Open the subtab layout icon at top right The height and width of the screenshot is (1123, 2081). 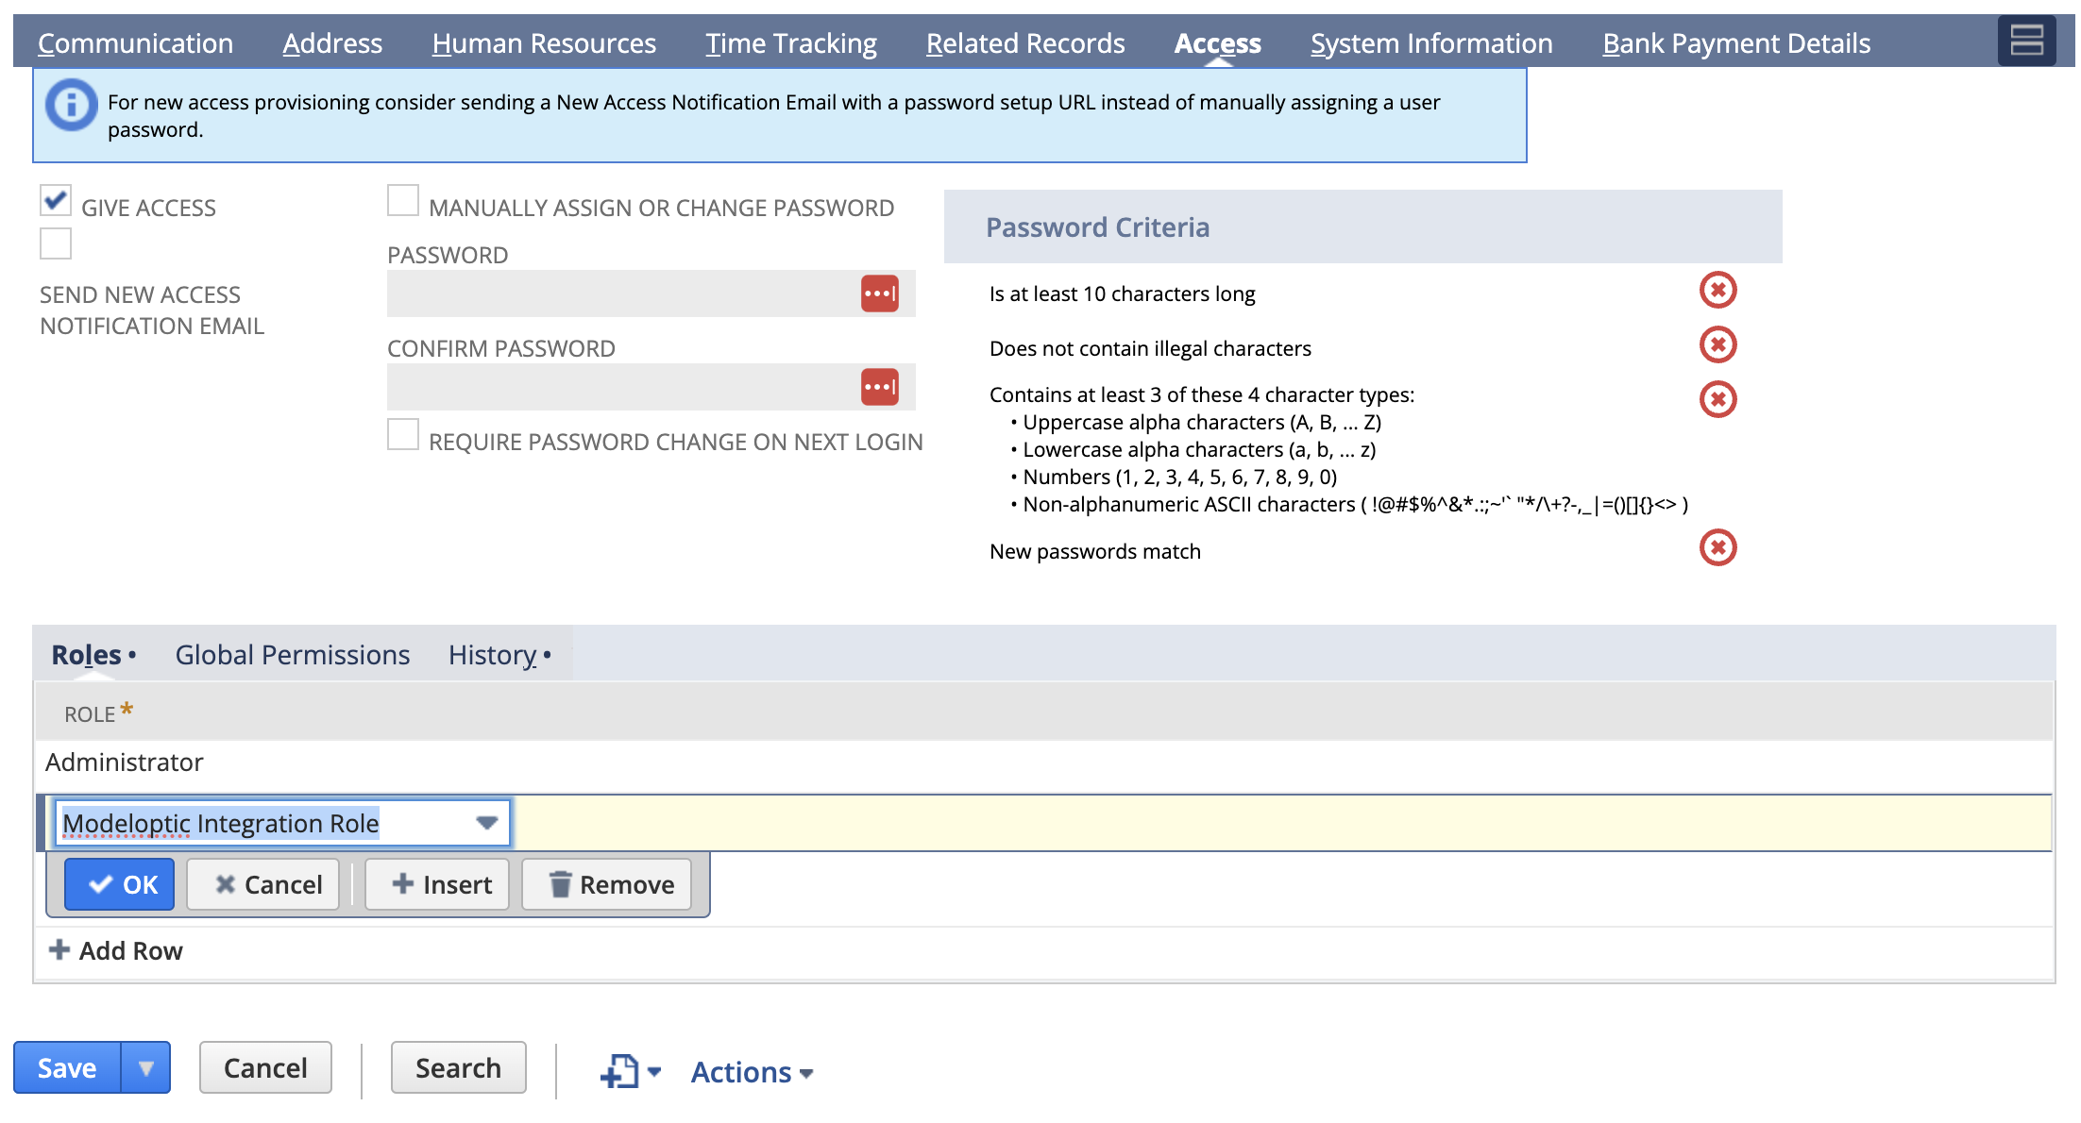2025,41
